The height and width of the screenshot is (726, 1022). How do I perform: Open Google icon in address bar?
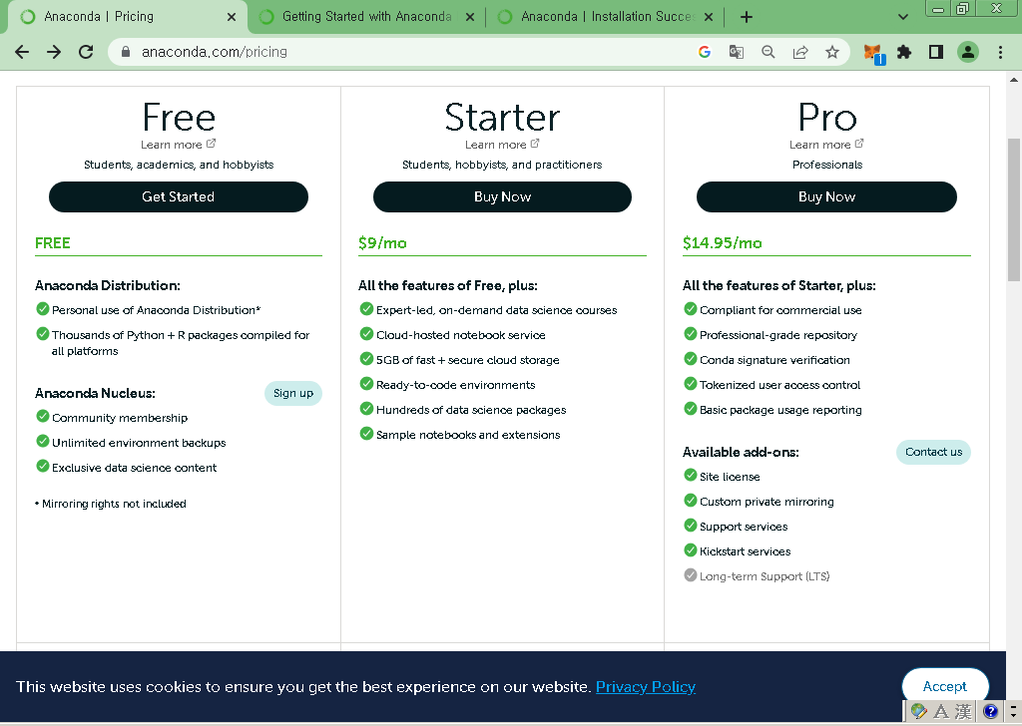pos(704,52)
